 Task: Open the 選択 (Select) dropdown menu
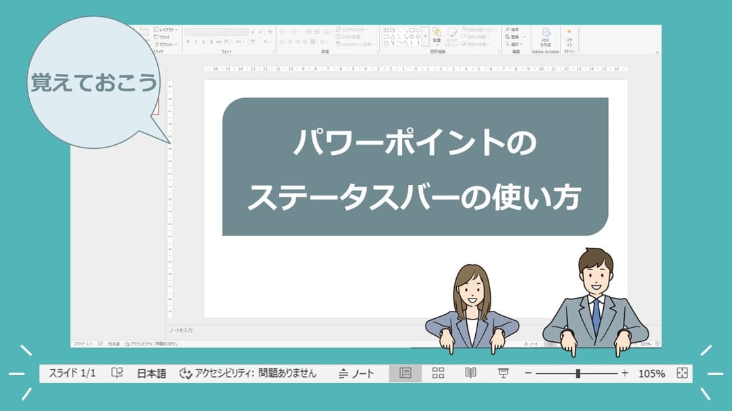[514, 44]
